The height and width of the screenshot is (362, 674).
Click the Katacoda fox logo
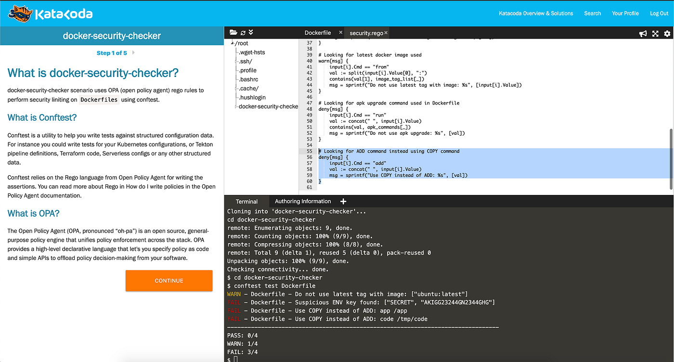click(x=20, y=13)
